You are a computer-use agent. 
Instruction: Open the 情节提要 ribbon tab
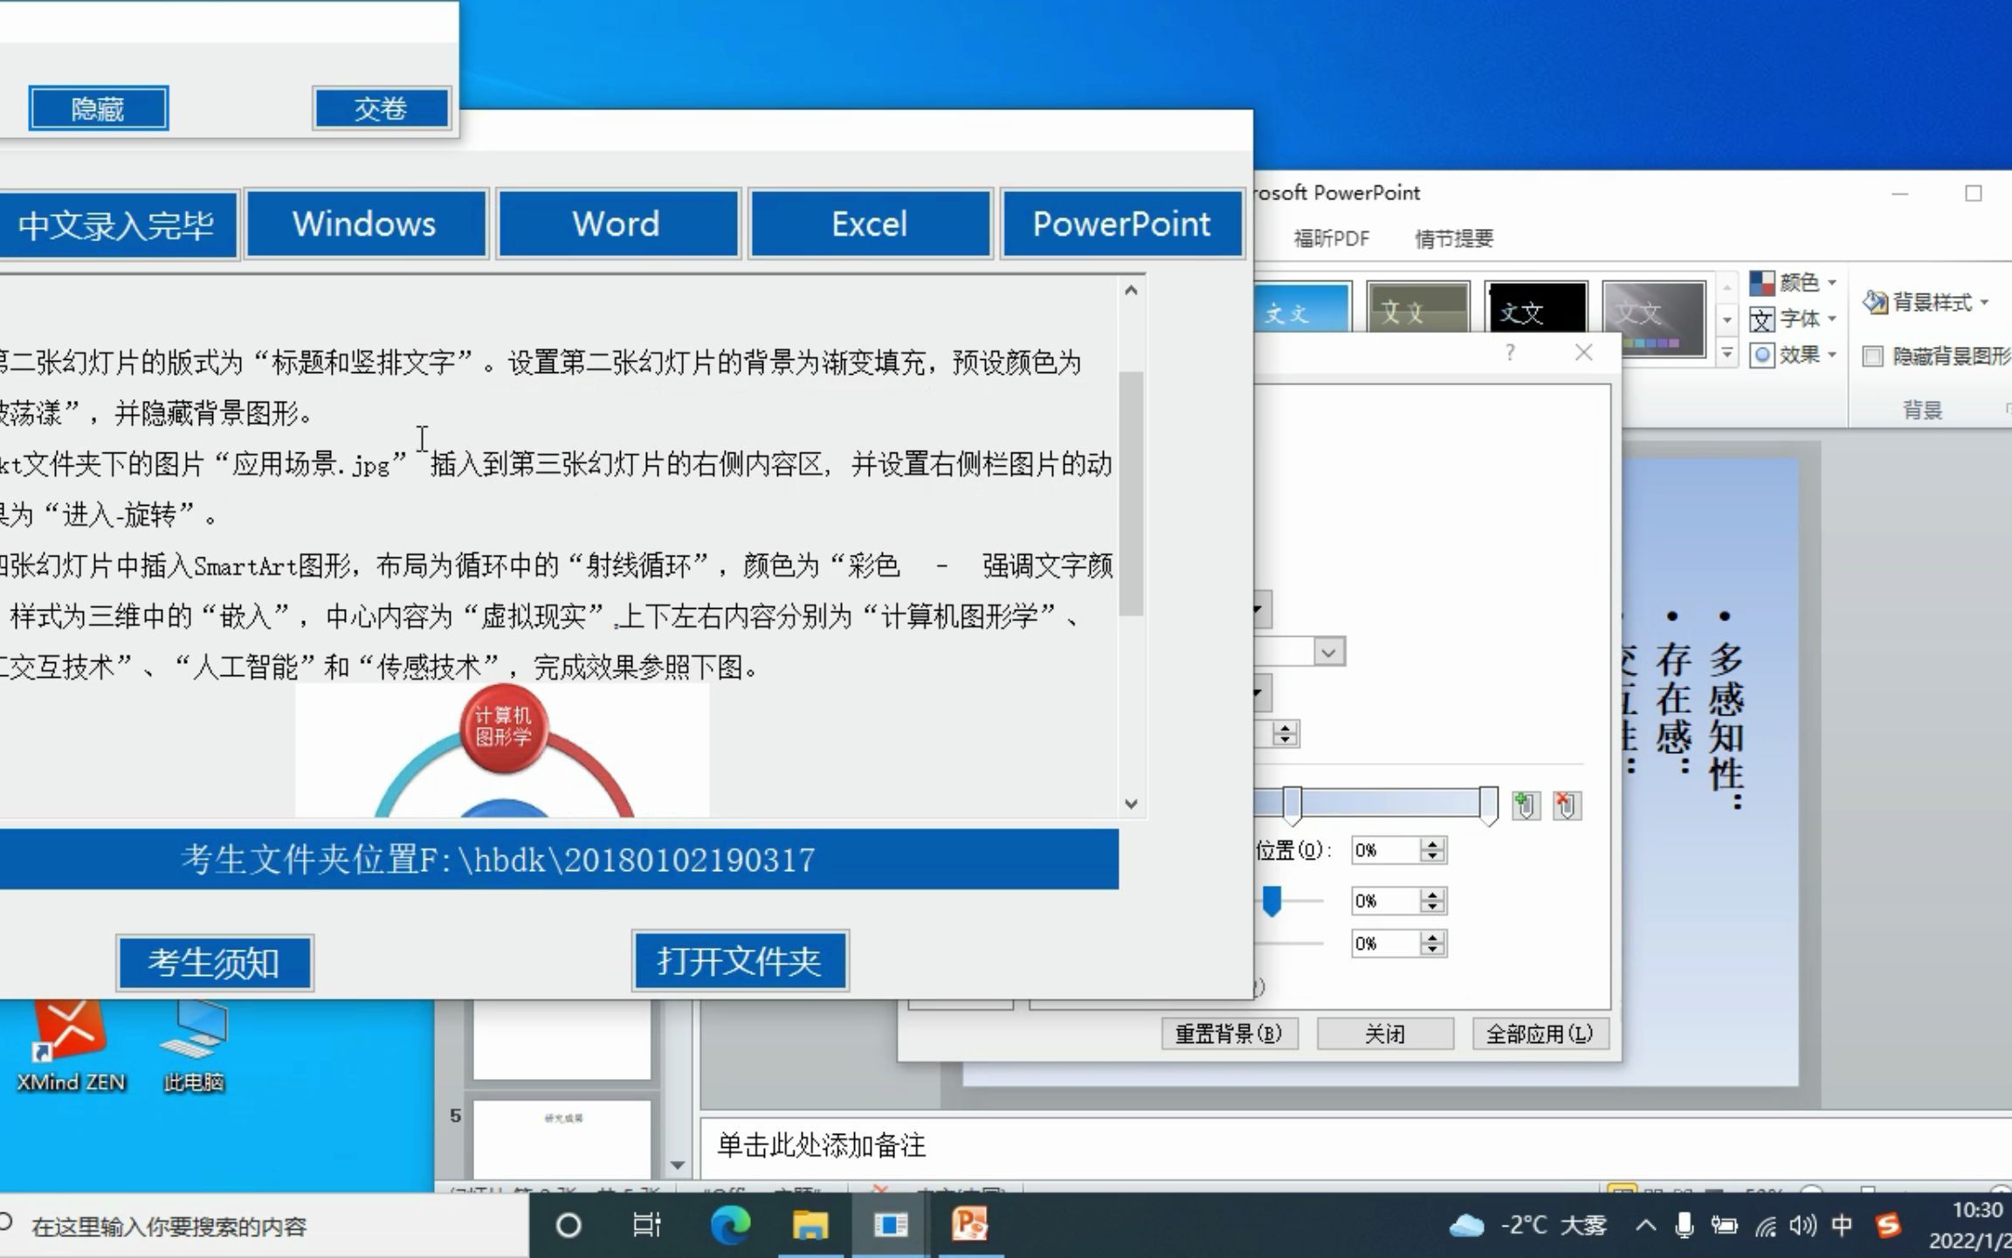click(1452, 238)
